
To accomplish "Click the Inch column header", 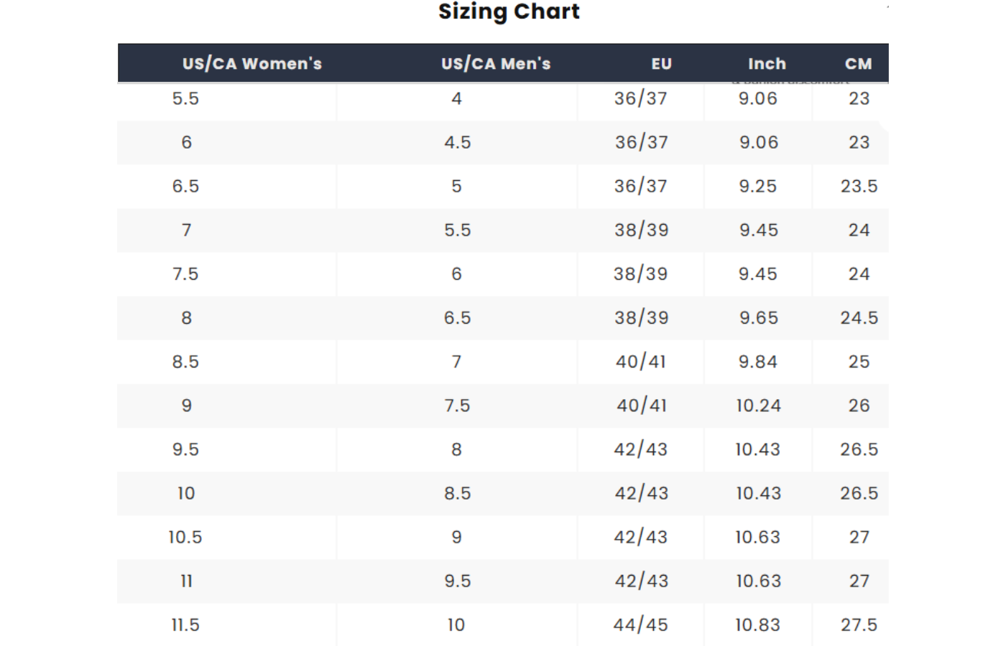I will pyautogui.click(x=767, y=64).
